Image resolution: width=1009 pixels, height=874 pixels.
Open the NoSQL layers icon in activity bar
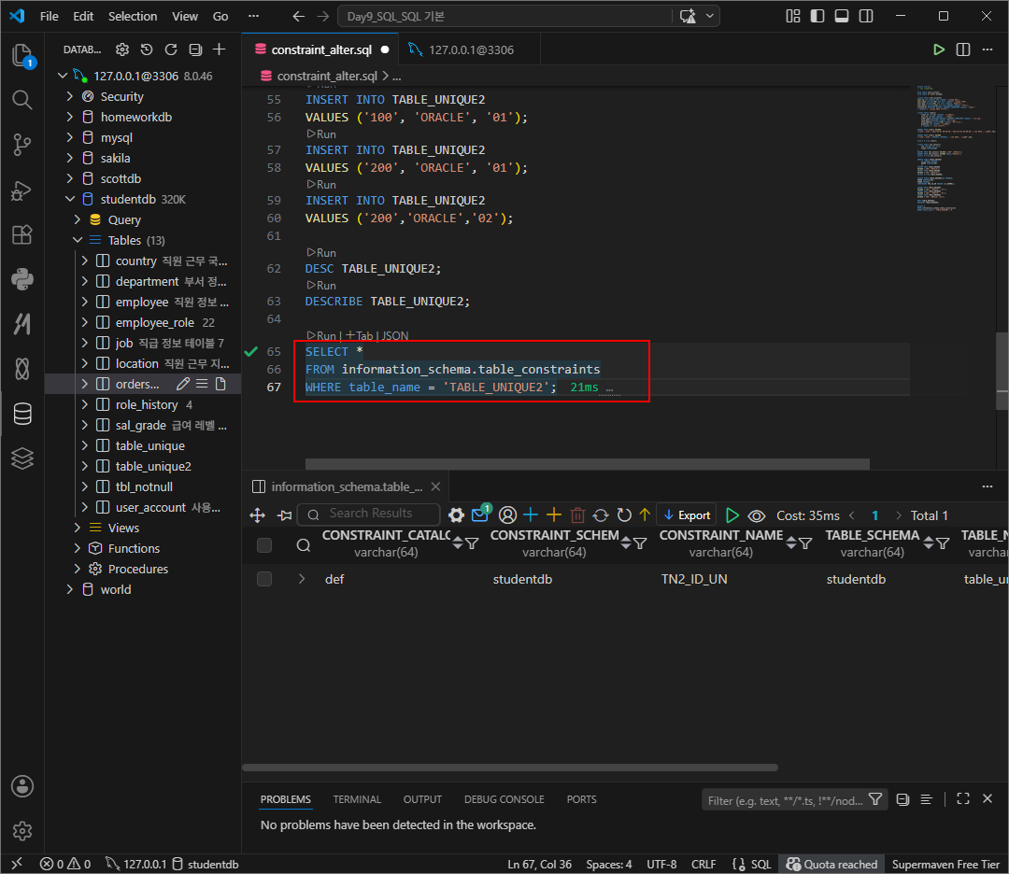click(x=21, y=458)
